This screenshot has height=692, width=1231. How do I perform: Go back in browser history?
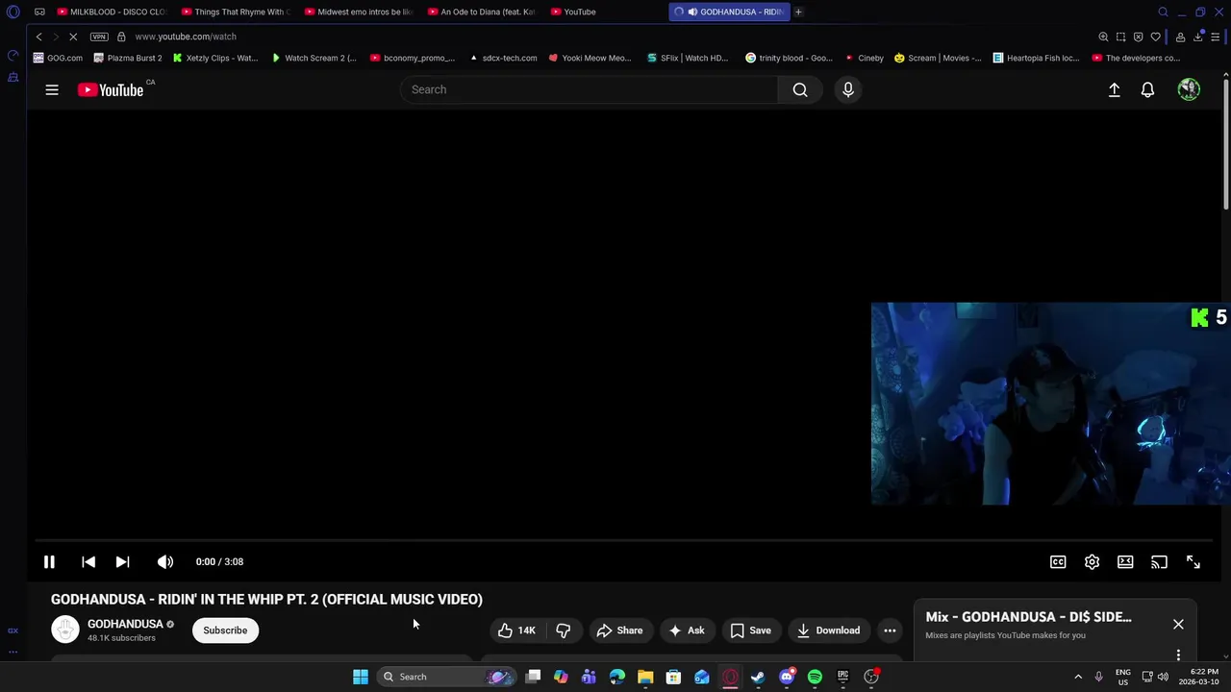tap(38, 37)
